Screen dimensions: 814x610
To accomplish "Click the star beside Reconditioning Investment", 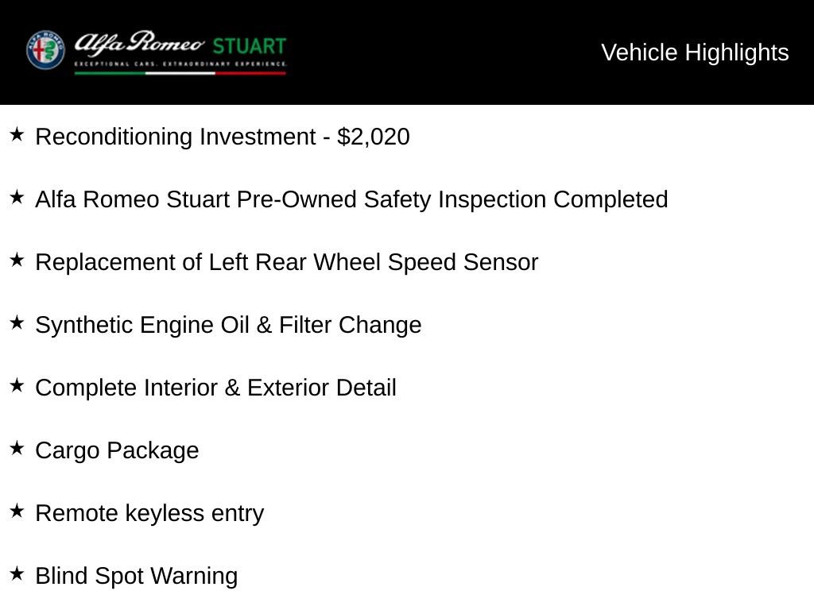I will (x=17, y=134).
